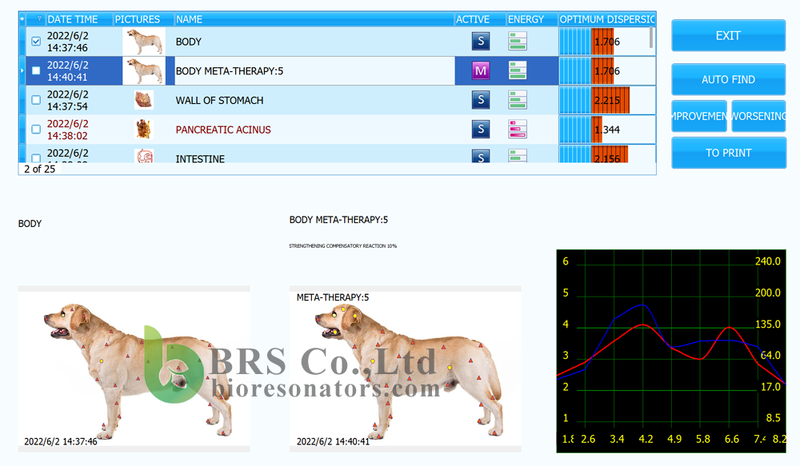Click the 1.706 dispersion bar in BODY row
Screen dimensions: 800x466
tap(607, 42)
